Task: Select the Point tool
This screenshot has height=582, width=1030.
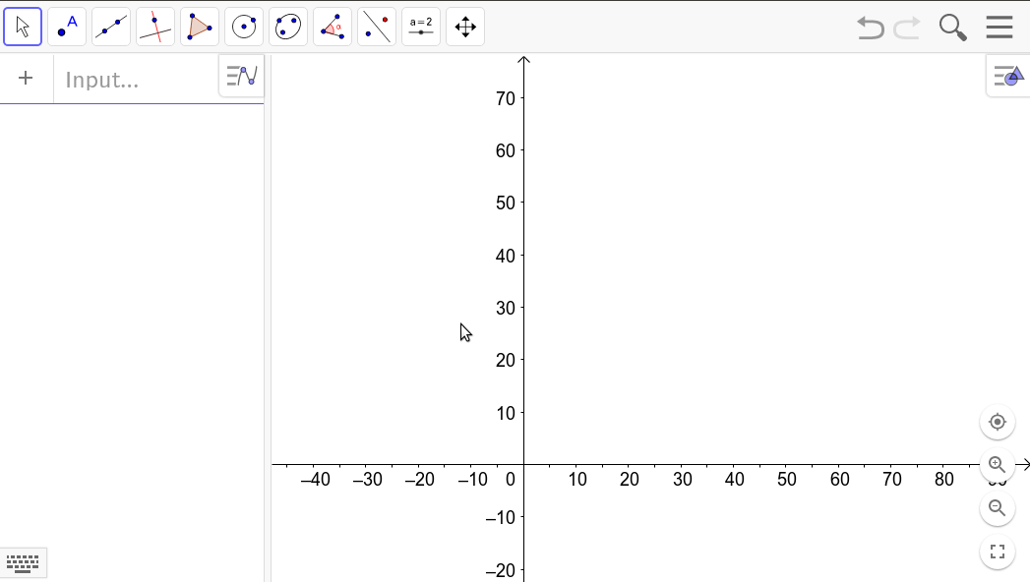Action: point(66,27)
